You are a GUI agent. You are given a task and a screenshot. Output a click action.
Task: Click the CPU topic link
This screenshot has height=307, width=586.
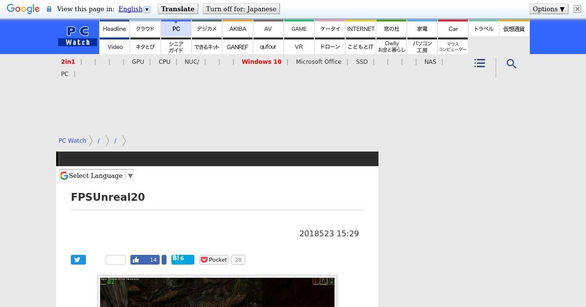165,62
